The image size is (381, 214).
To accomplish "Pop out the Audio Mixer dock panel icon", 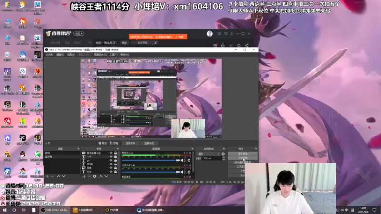I will [192, 149].
